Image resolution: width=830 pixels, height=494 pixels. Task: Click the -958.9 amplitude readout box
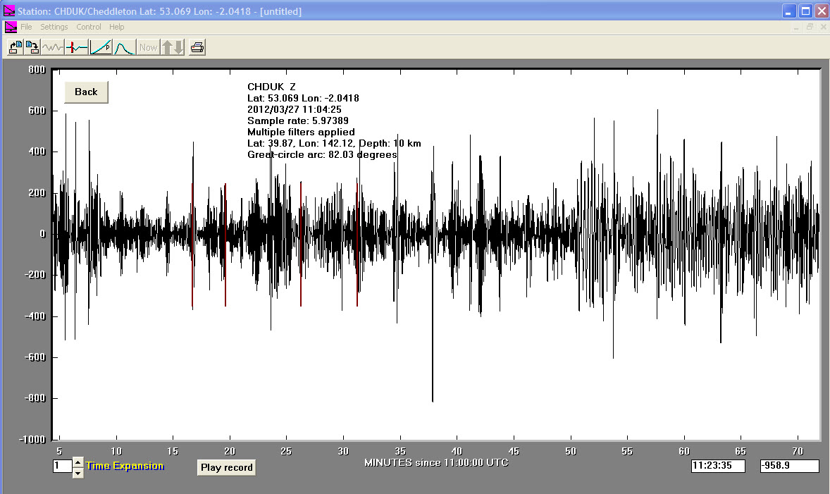point(789,465)
